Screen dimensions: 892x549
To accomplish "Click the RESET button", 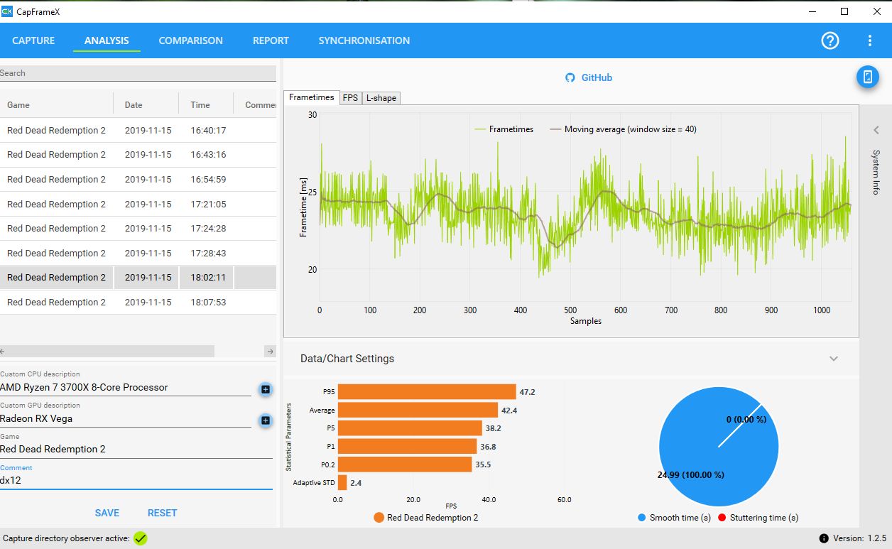I will (x=162, y=513).
